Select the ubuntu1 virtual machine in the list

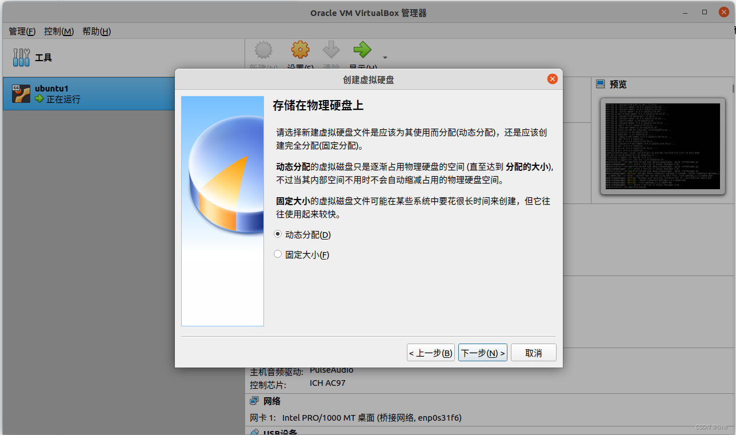[89, 94]
